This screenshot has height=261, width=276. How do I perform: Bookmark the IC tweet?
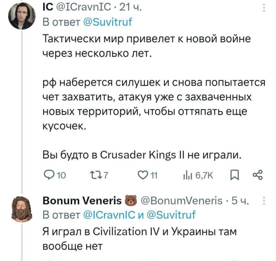click(235, 175)
